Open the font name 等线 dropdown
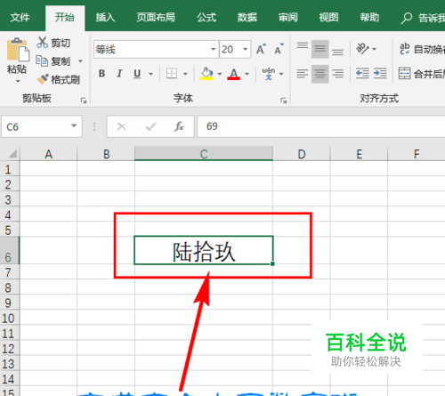Viewport: 445px width, 396px height. click(213, 49)
